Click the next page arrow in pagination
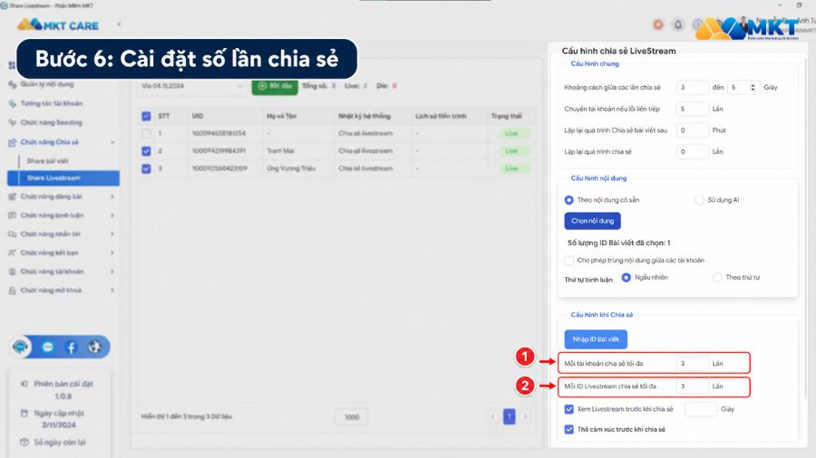This screenshot has width=816, height=458. (526, 416)
